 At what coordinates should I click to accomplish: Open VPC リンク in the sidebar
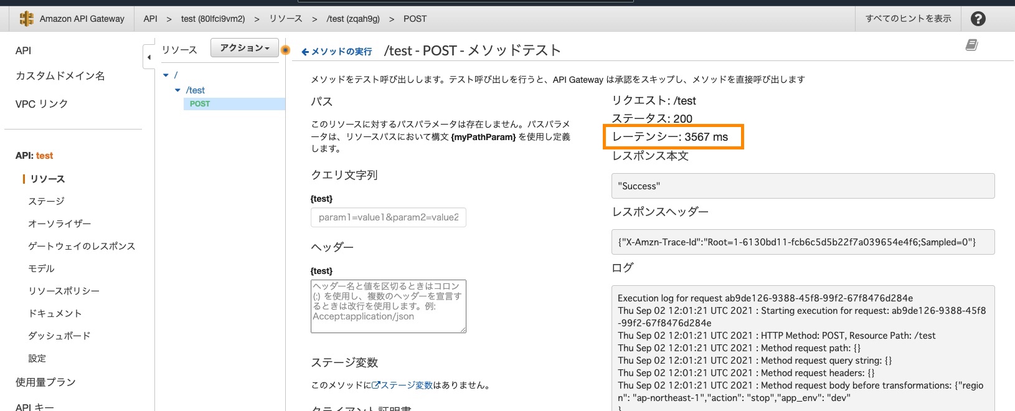[42, 104]
